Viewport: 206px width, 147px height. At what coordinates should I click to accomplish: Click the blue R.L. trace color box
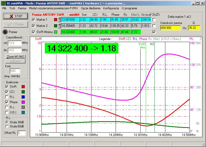23,97
